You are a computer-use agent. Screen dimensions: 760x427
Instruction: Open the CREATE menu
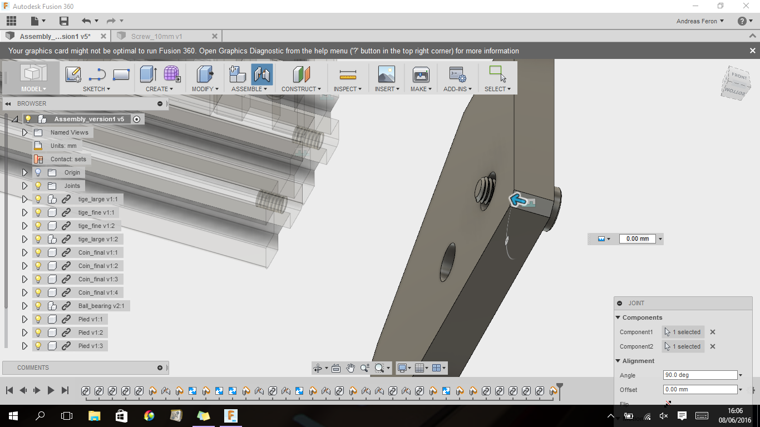pos(159,89)
